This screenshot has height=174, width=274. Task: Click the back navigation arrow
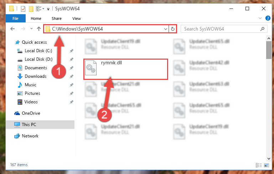12,29
